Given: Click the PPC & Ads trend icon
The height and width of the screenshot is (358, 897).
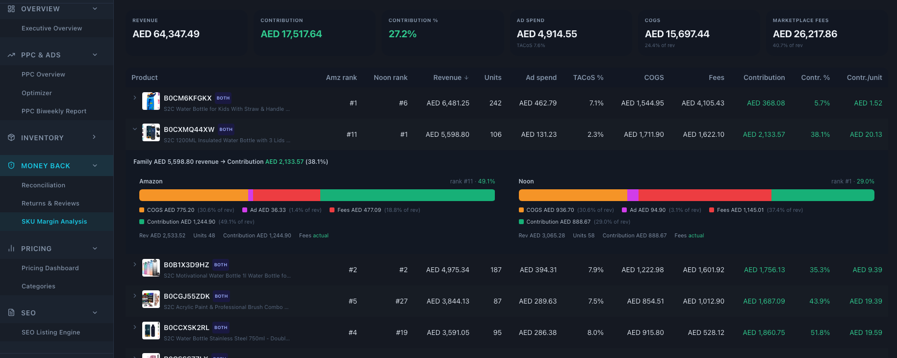Looking at the screenshot, I should coord(11,55).
